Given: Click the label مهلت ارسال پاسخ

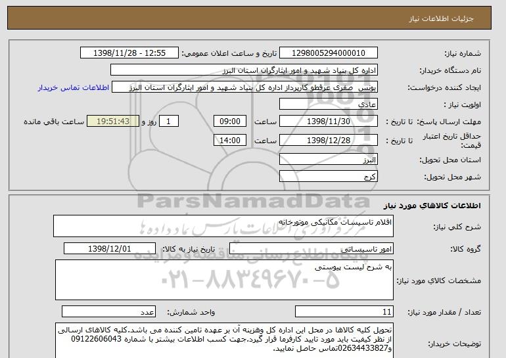Looking at the screenshot, I should click(449, 122).
